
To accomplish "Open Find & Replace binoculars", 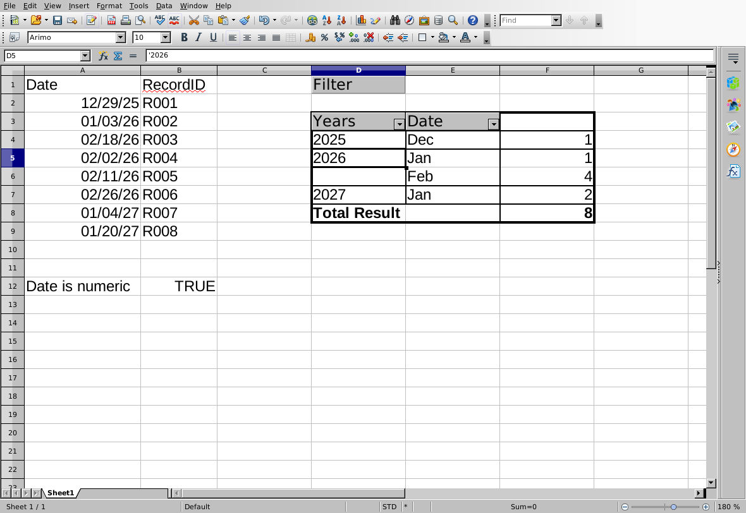I will [x=395, y=20].
